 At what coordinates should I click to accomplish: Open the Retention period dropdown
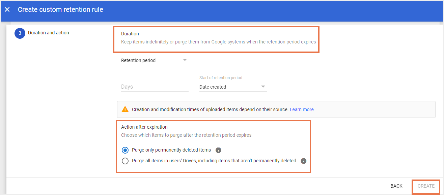(x=154, y=60)
